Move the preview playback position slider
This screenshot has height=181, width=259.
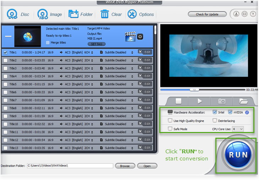coord(194,89)
